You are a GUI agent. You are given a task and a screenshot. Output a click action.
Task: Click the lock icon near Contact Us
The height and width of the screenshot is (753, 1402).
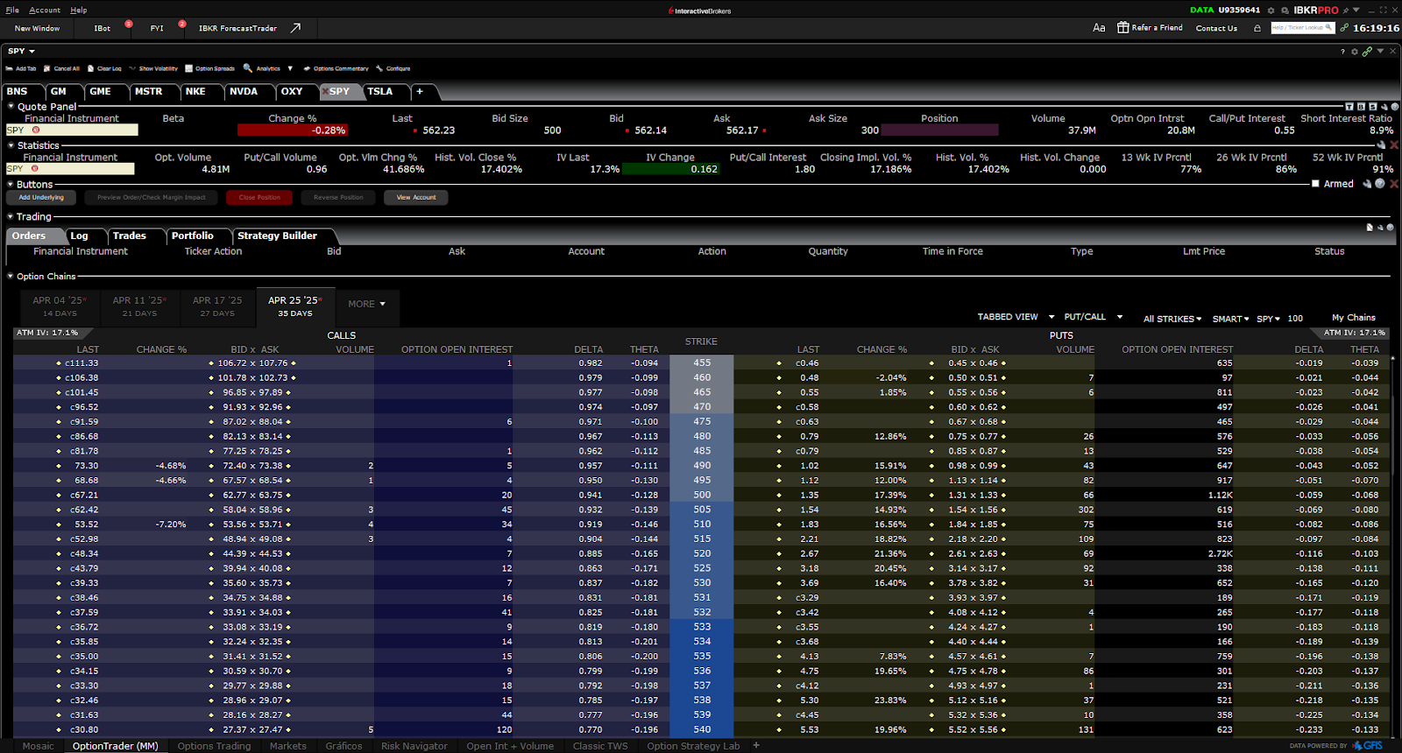(1257, 28)
